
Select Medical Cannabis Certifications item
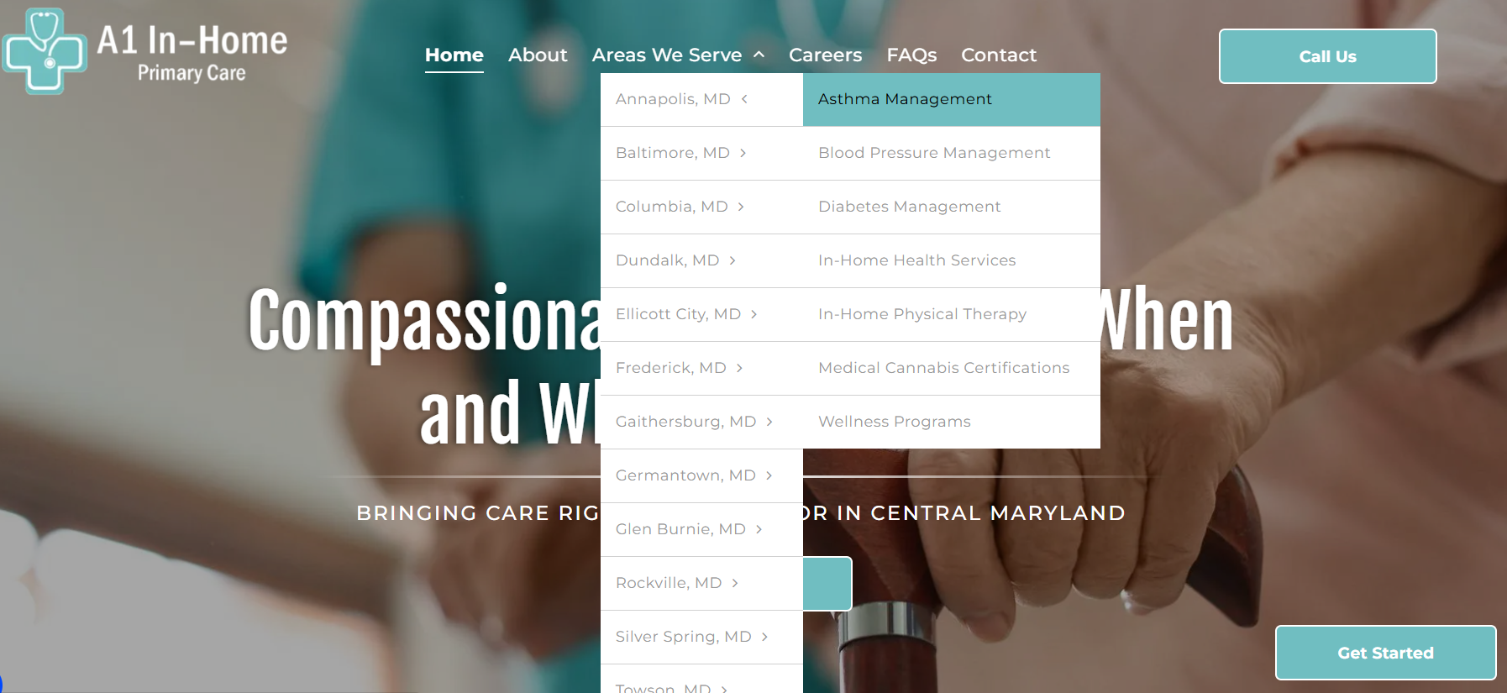(x=952, y=369)
